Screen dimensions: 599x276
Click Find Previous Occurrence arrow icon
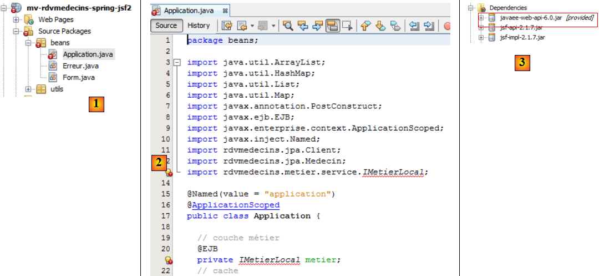(303, 26)
